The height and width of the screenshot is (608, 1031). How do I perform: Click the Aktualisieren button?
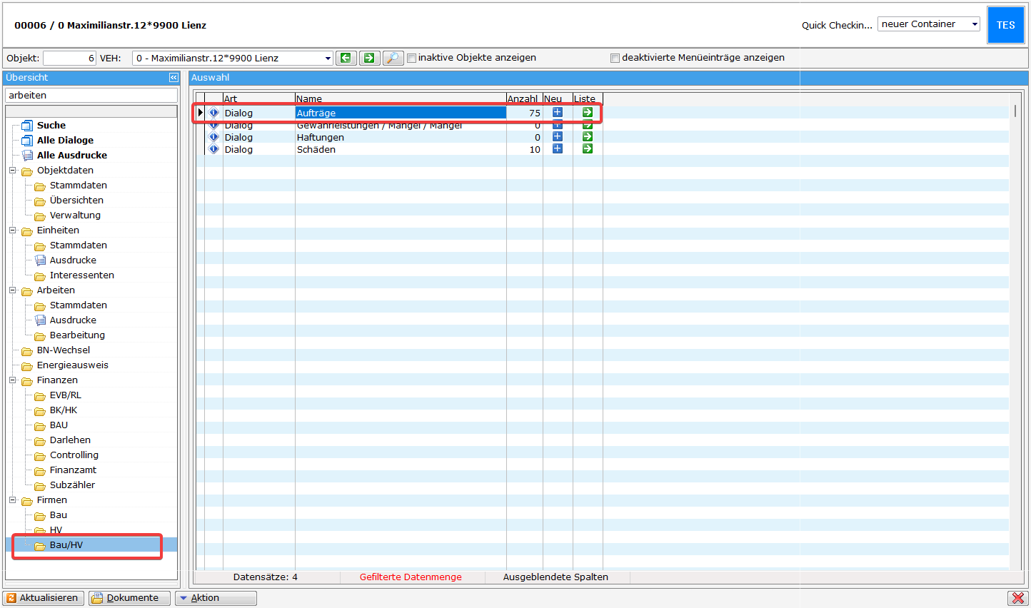(44, 598)
